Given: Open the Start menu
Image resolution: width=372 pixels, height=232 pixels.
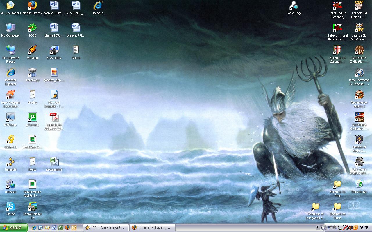Looking at the screenshot, I should (14, 228).
